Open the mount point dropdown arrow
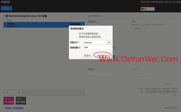Screen dimensions: 181x112 point(109,42)
